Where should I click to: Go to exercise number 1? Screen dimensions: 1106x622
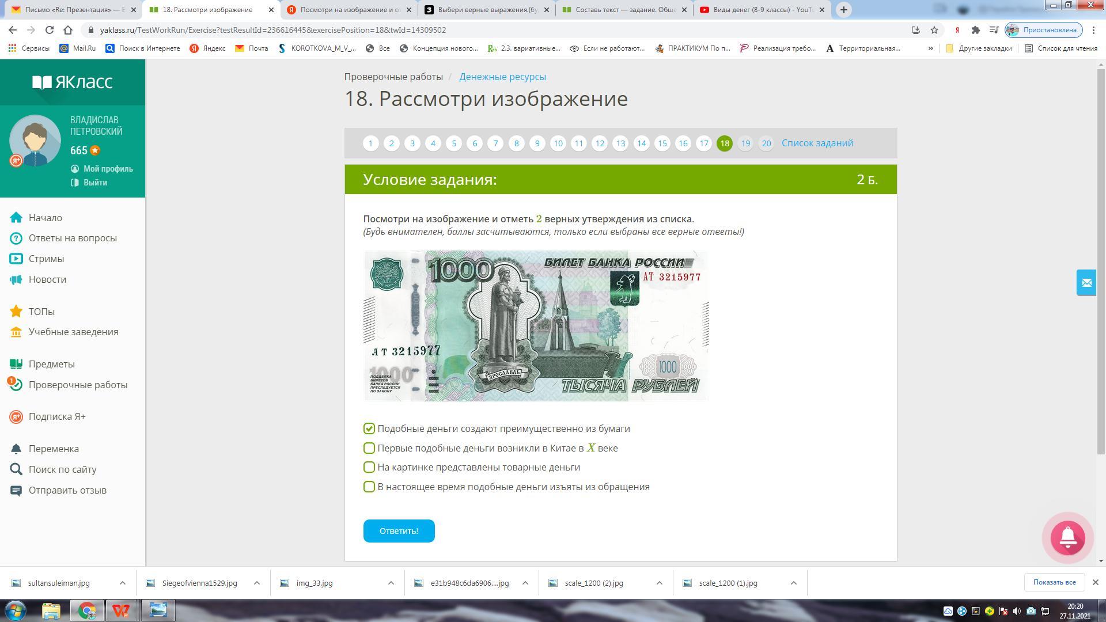(370, 143)
